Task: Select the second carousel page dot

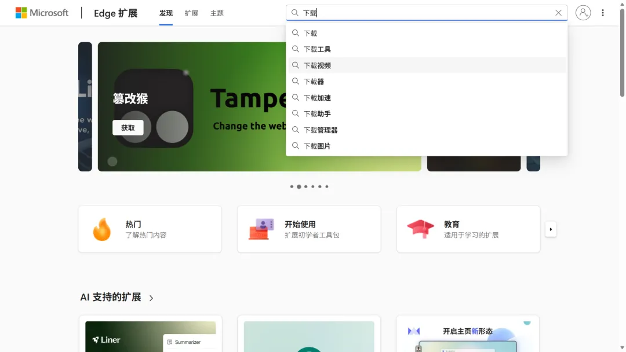Action: [299, 186]
